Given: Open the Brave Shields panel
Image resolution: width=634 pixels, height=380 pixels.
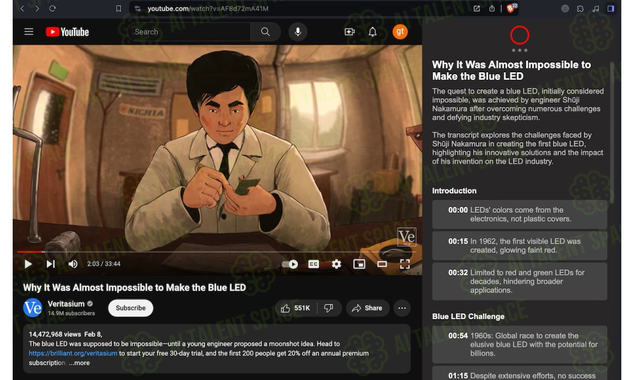Looking at the screenshot, I should coord(511,8).
